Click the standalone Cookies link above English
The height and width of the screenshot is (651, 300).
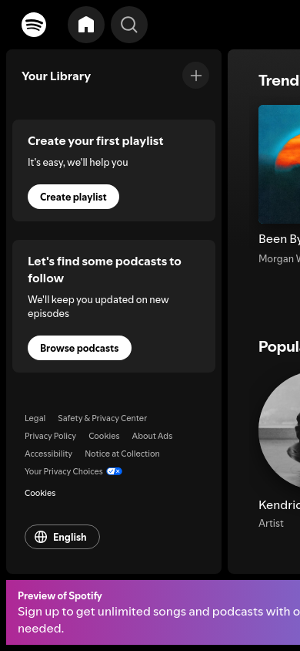[40, 493]
